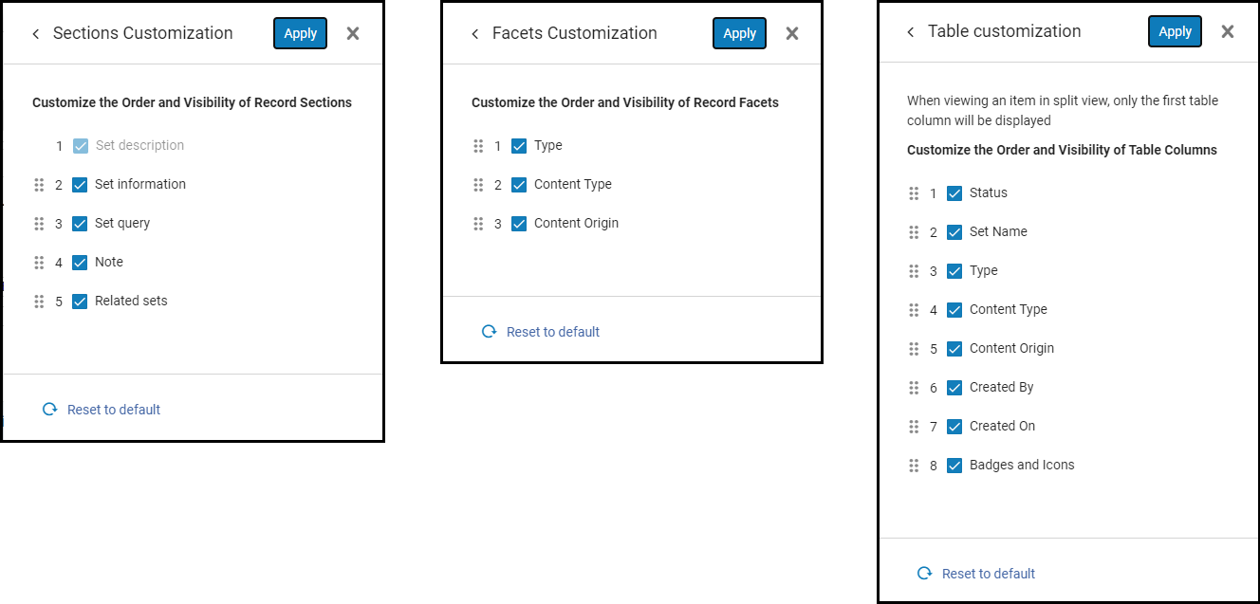Viewport: 1260px width, 604px height.
Task: Close the Table customization panel
Action: point(1228,31)
